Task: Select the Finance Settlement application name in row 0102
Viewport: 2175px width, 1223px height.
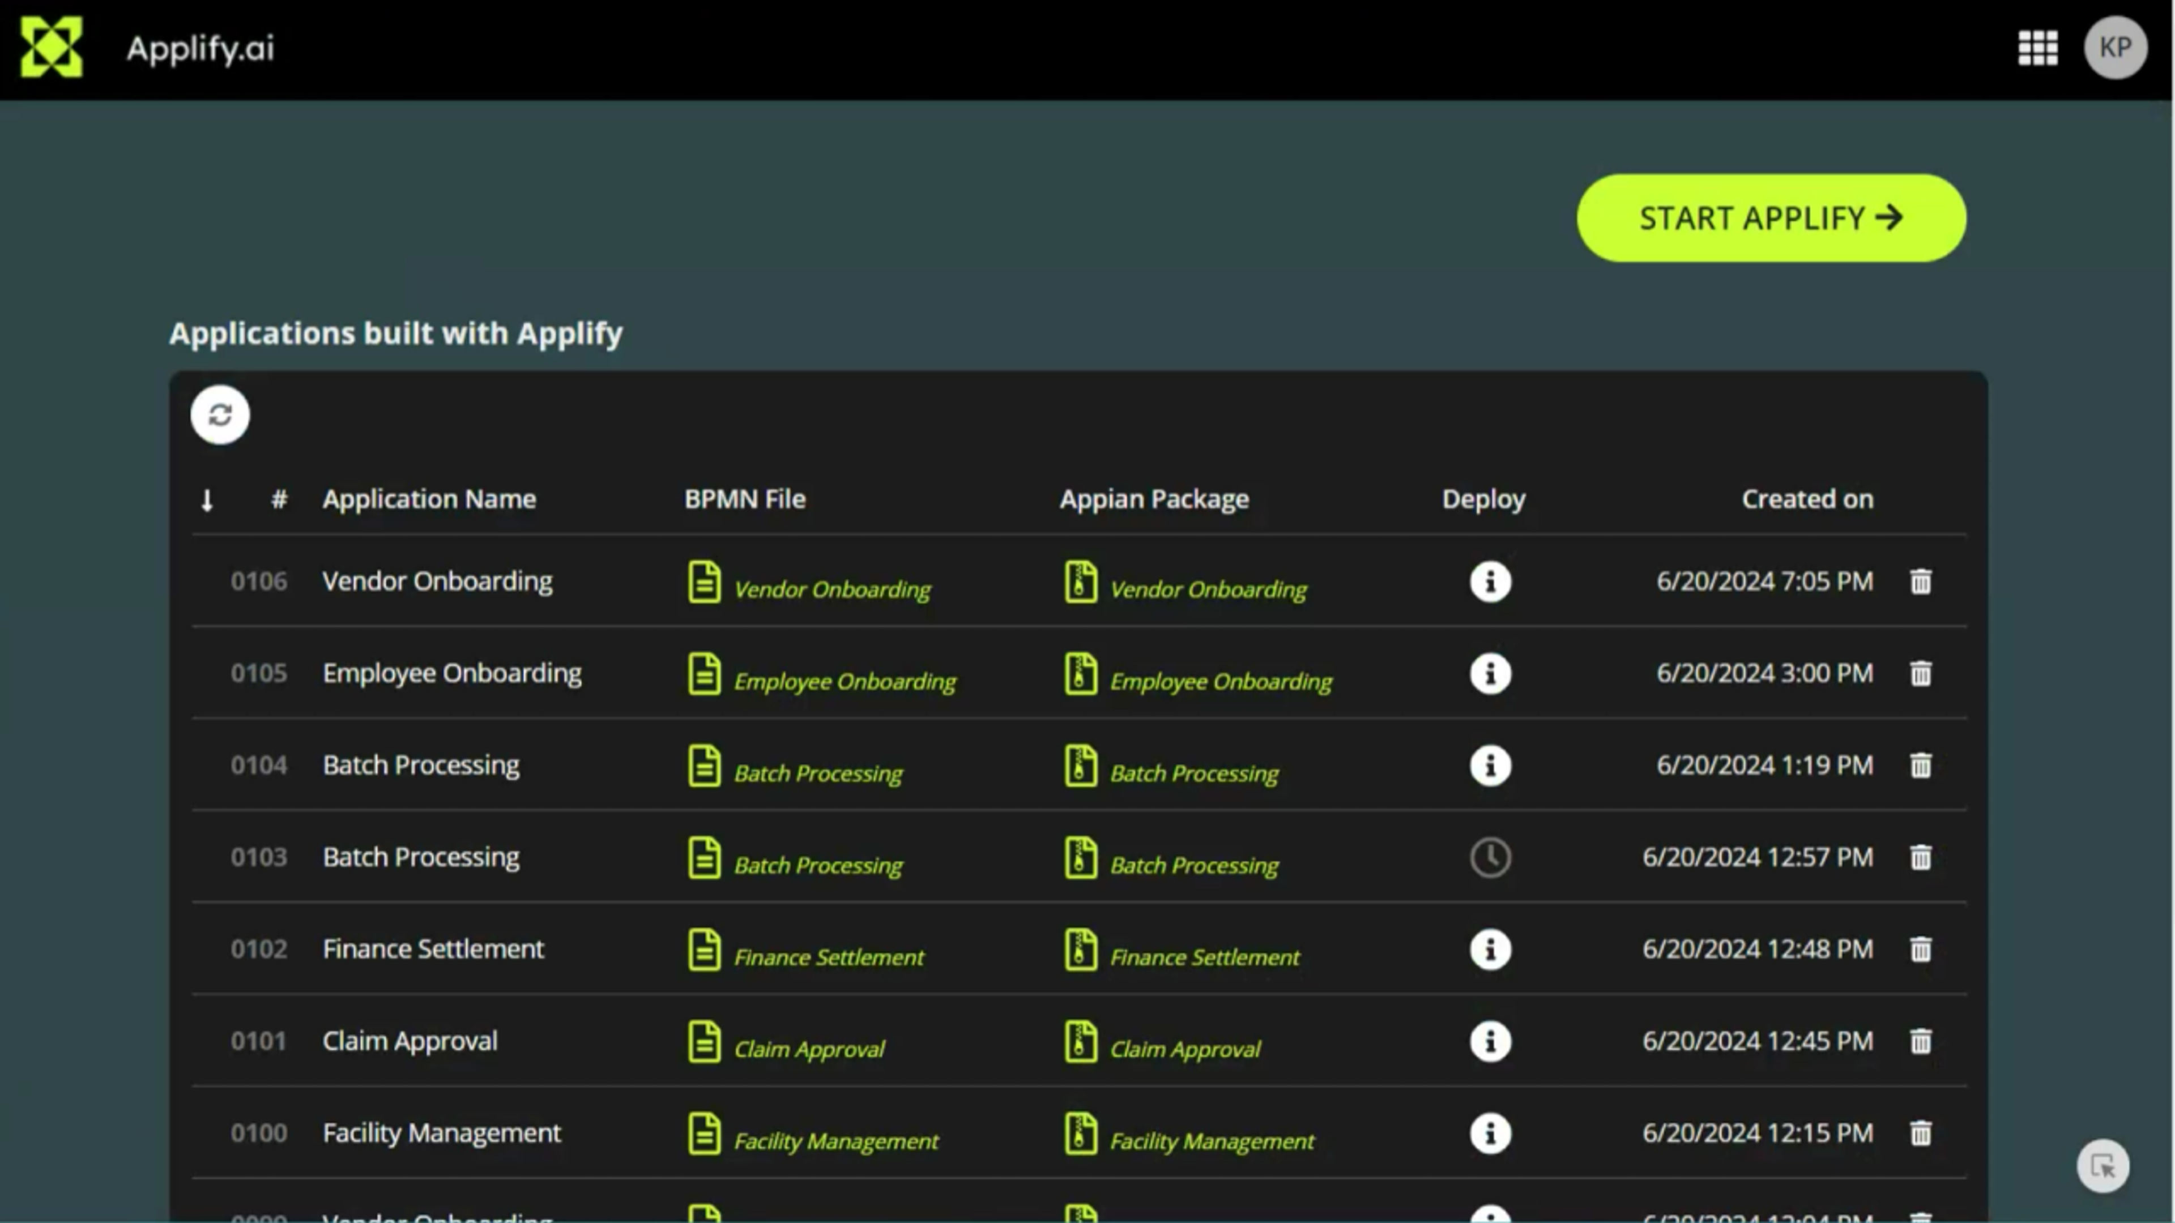Action: point(433,949)
